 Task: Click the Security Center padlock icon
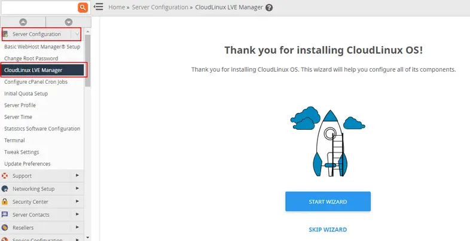point(5,202)
